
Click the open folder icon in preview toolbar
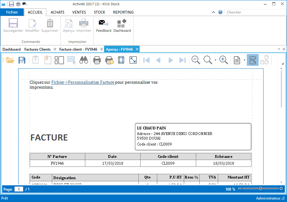(10, 60)
